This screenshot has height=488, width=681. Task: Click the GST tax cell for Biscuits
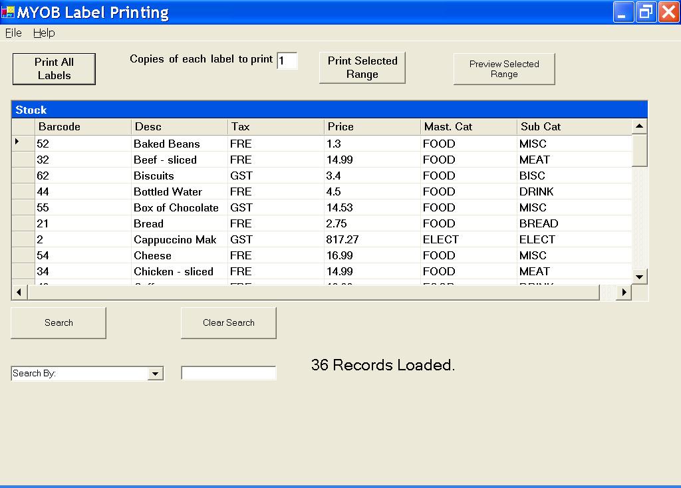coord(276,176)
